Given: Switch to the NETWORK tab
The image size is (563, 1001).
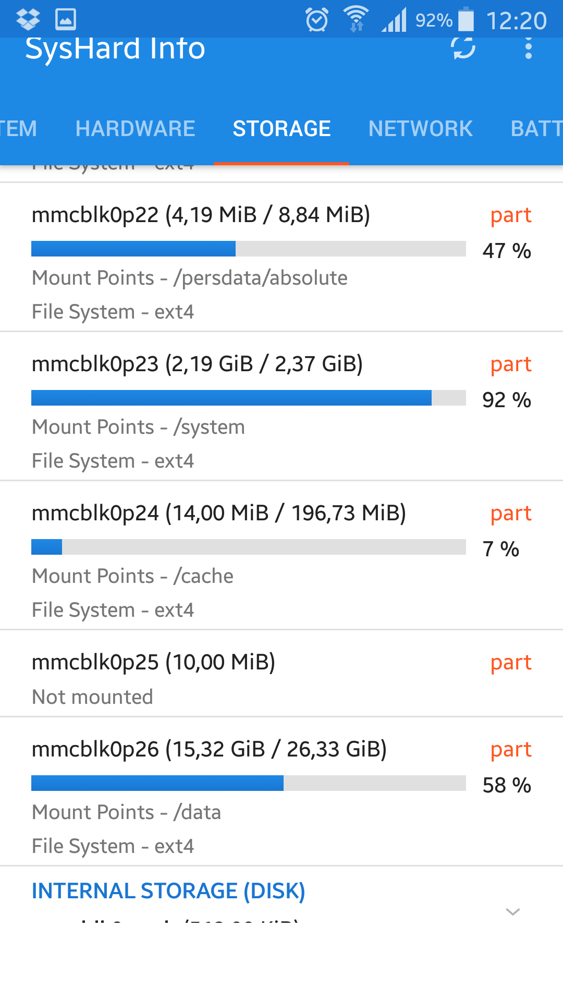Looking at the screenshot, I should (x=421, y=129).
